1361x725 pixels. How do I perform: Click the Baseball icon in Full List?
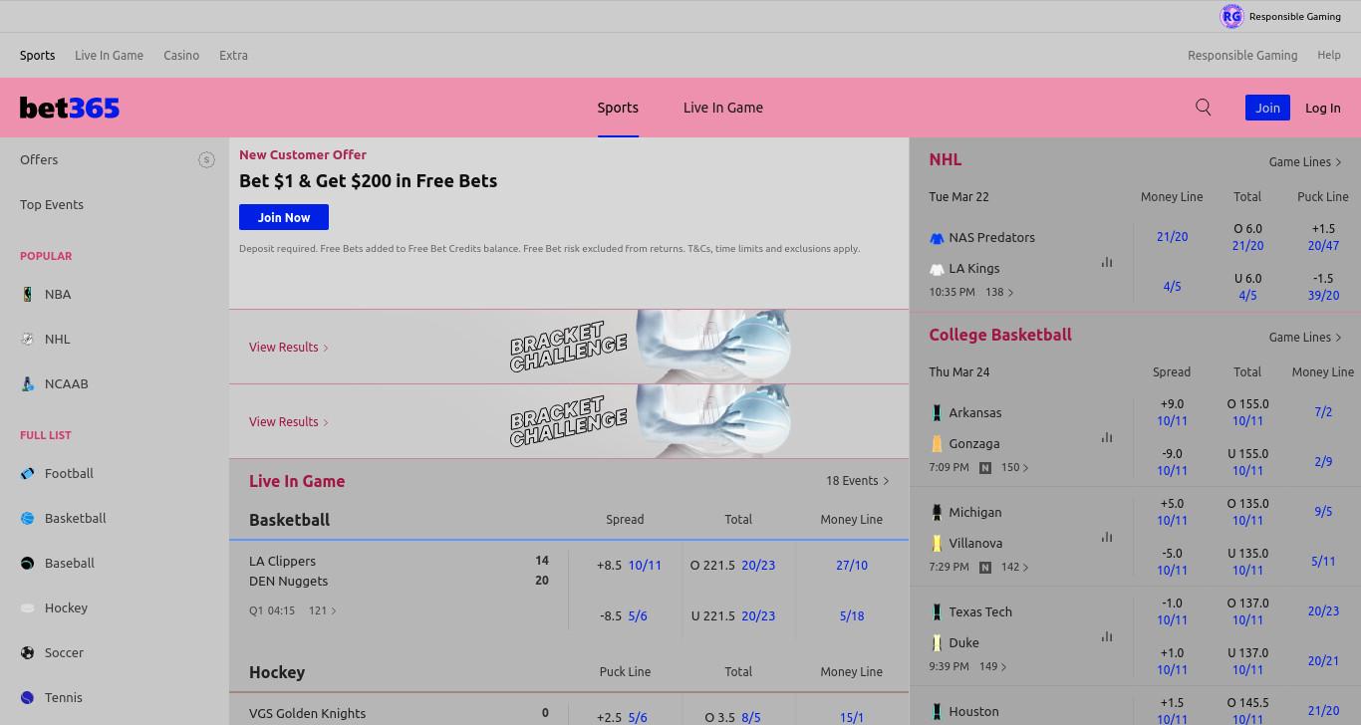click(x=28, y=563)
